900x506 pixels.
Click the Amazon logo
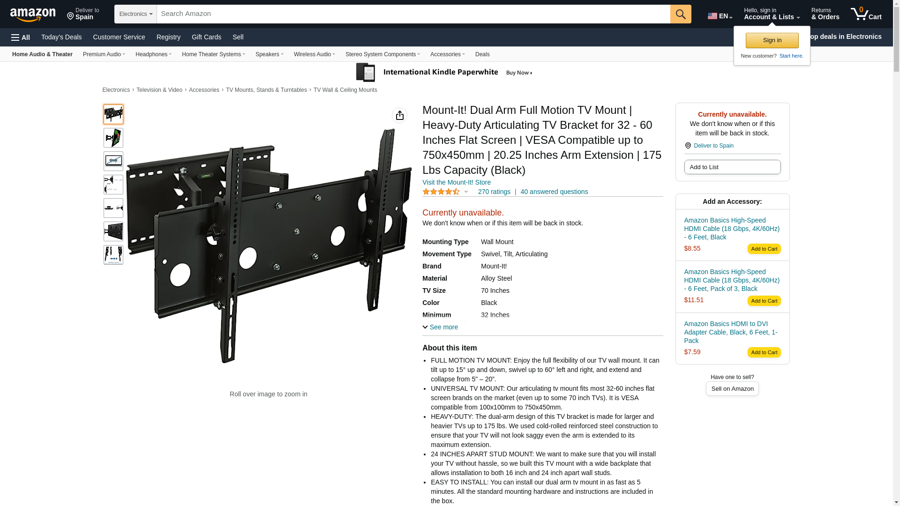33,15
